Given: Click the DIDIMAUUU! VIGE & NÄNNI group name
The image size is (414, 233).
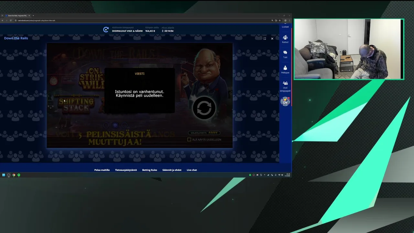Looking at the screenshot, I should (x=127, y=31).
